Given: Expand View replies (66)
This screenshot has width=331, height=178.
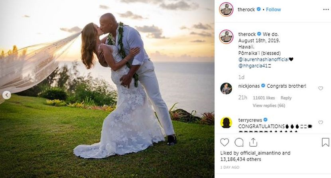Looking at the screenshot, I should tap(269, 106).
